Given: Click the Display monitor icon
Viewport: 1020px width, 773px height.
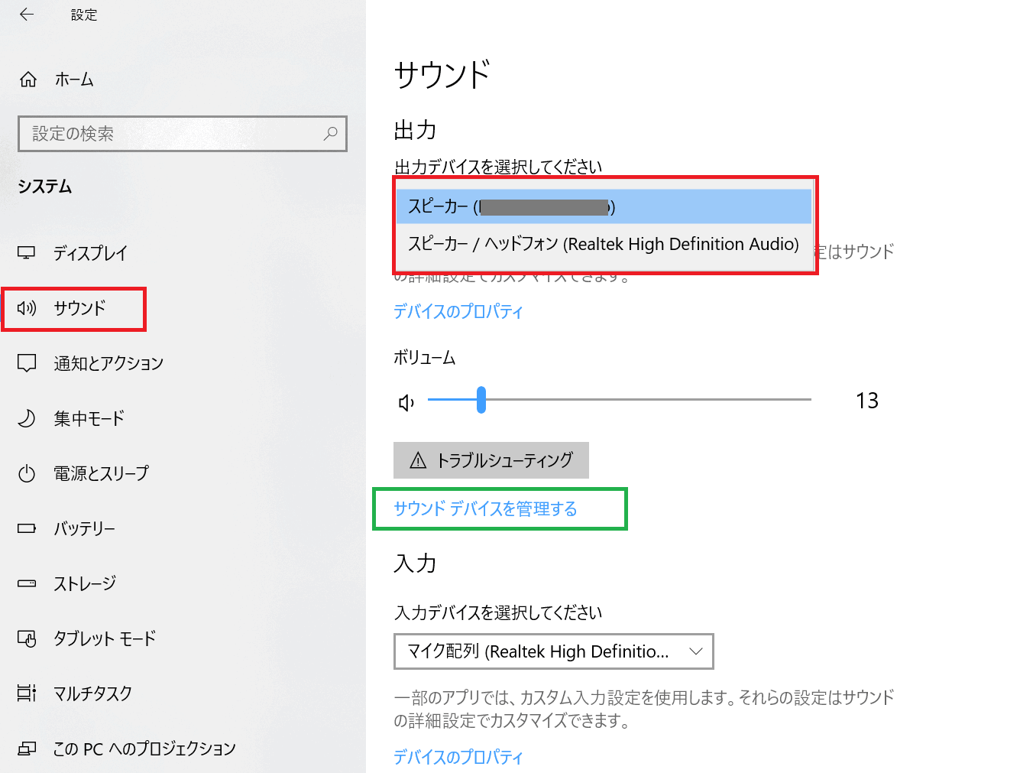Looking at the screenshot, I should [x=27, y=253].
